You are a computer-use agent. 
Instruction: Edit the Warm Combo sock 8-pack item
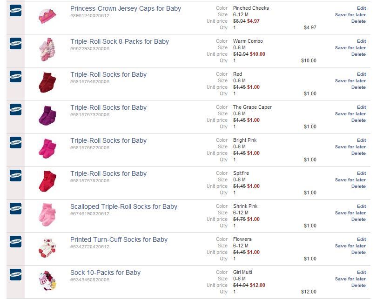pyautogui.click(x=361, y=41)
